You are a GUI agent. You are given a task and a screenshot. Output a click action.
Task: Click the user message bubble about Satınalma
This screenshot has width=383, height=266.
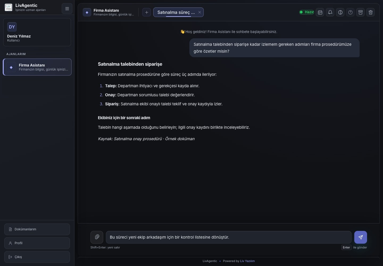274,48
